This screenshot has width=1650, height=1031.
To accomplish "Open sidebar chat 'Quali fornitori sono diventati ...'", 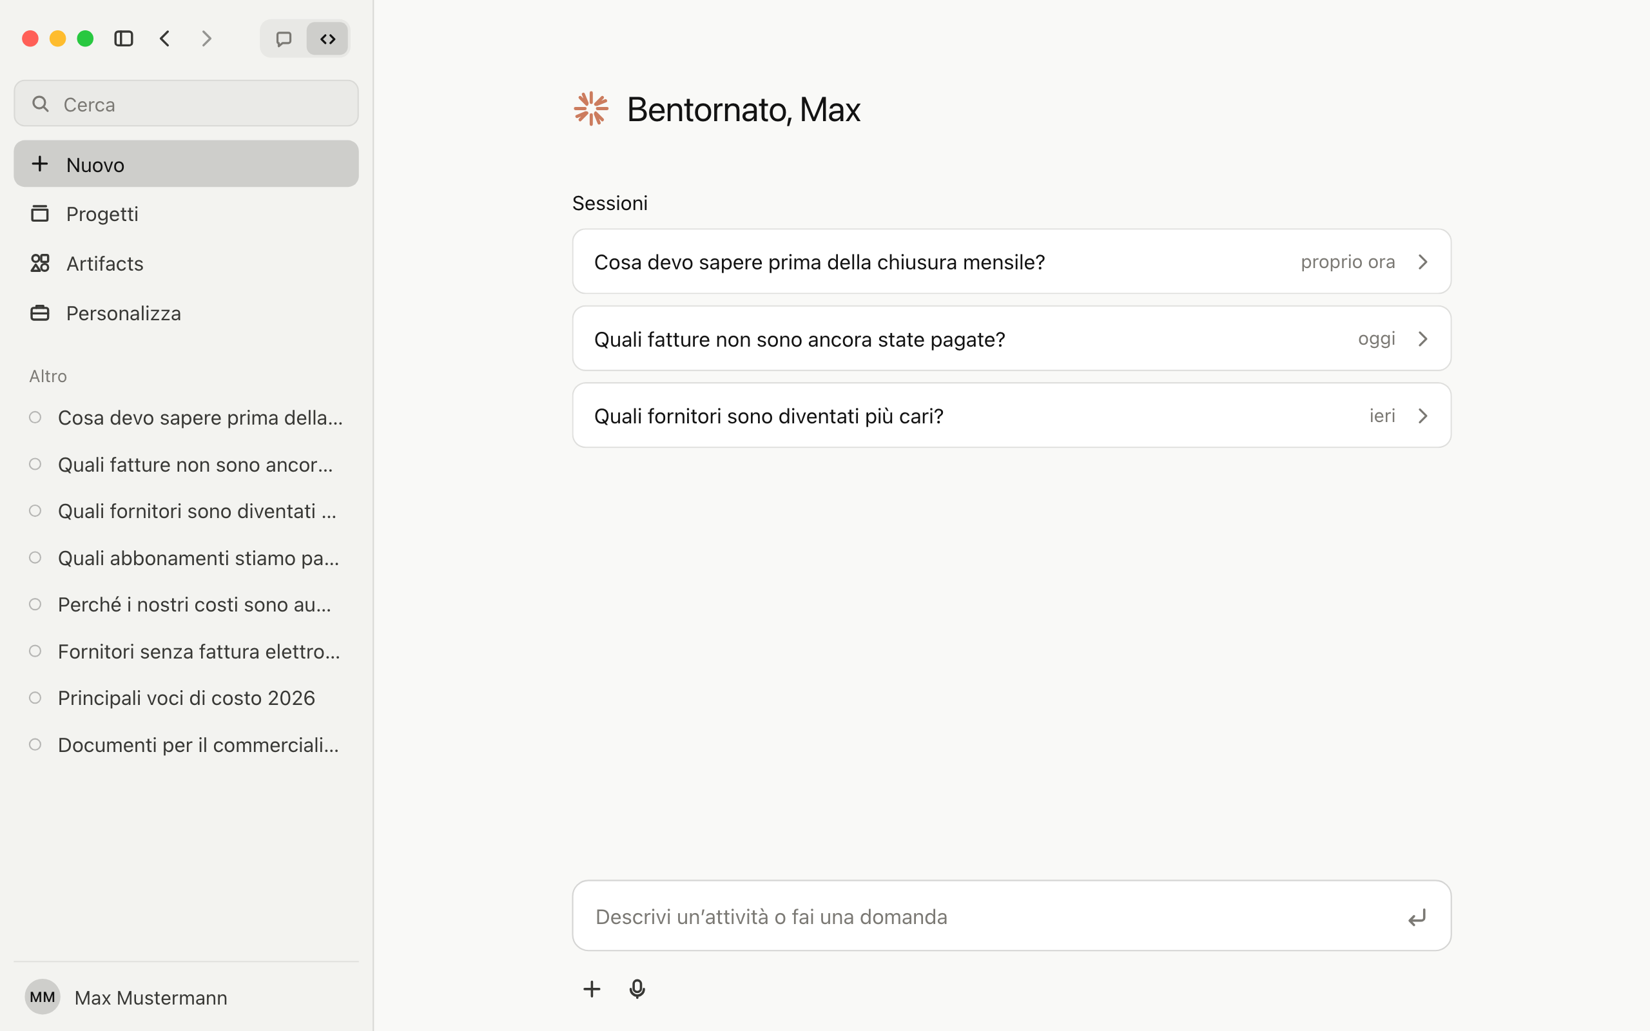I will (x=186, y=511).
